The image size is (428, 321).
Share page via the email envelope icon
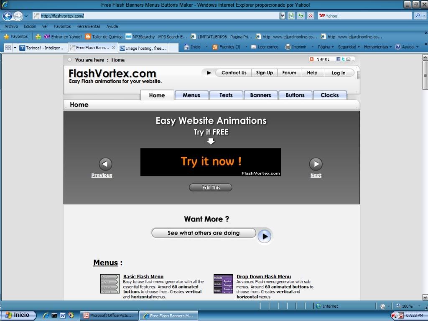(348, 59)
